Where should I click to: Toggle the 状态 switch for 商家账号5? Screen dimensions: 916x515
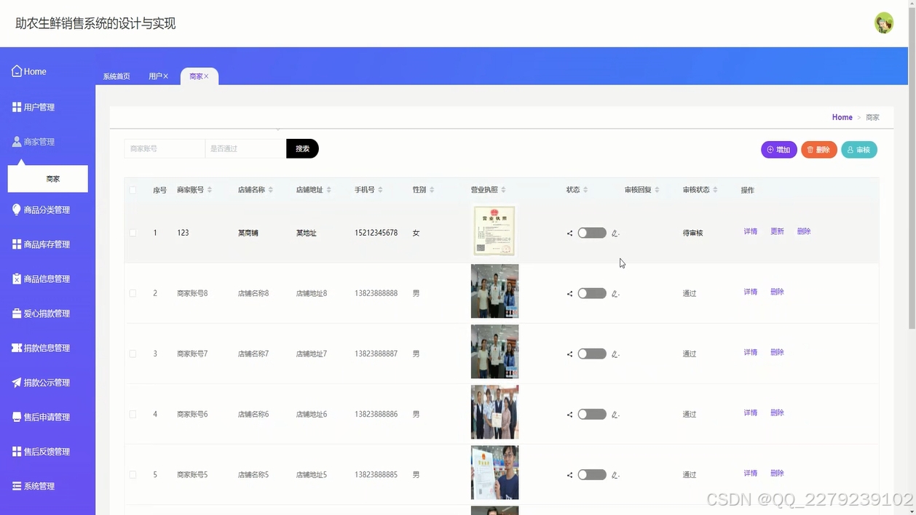(592, 474)
